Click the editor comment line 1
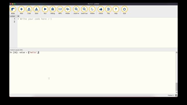Viewport: 187px width, 105px height. point(34,19)
